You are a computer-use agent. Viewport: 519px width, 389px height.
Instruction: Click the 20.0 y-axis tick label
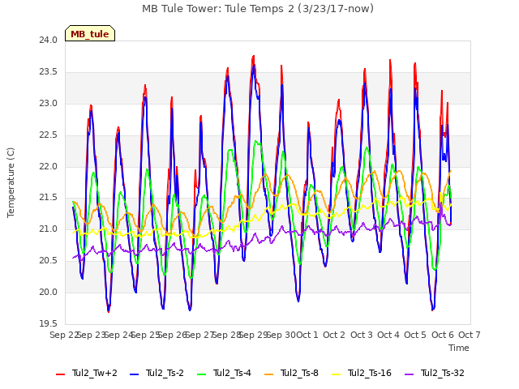click(49, 292)
